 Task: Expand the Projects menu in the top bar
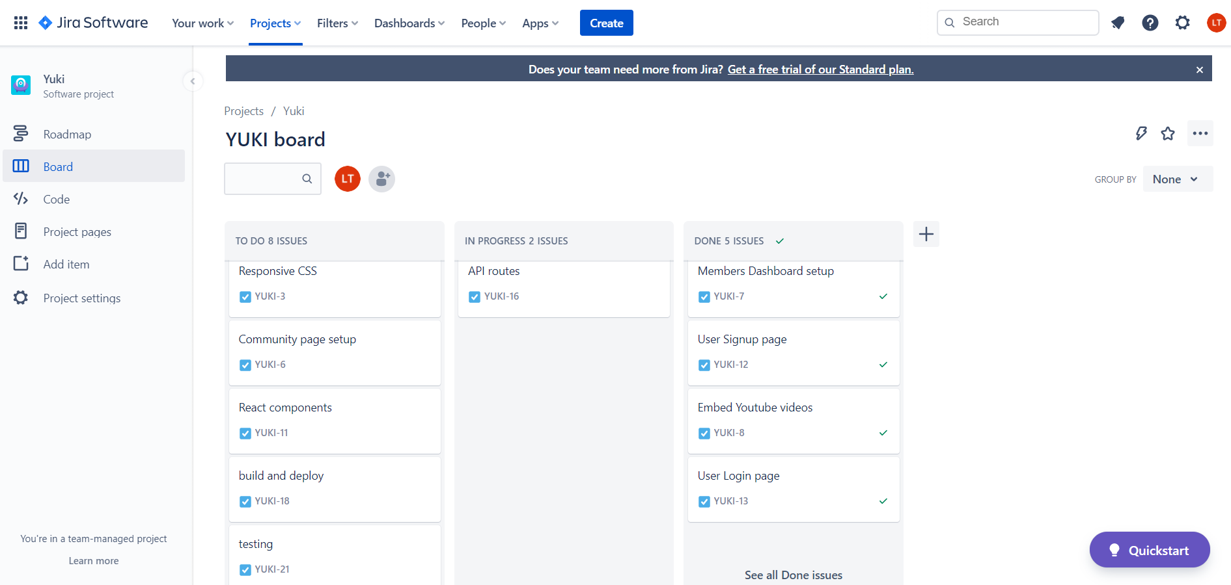click(275, 22)
